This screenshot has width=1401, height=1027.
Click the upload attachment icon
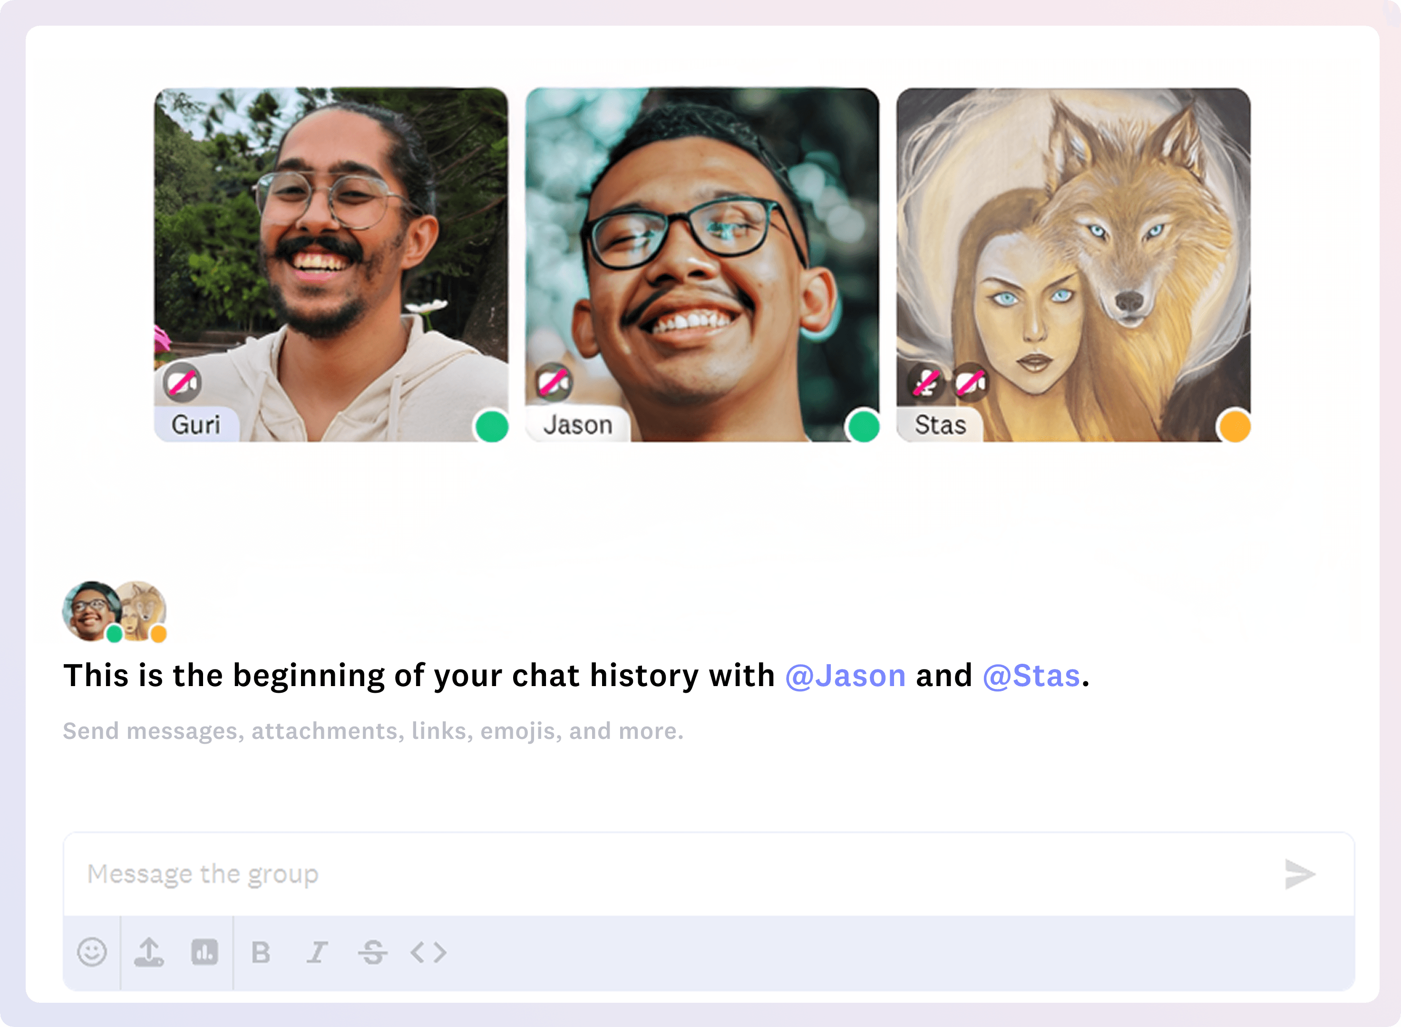[149, 952]
